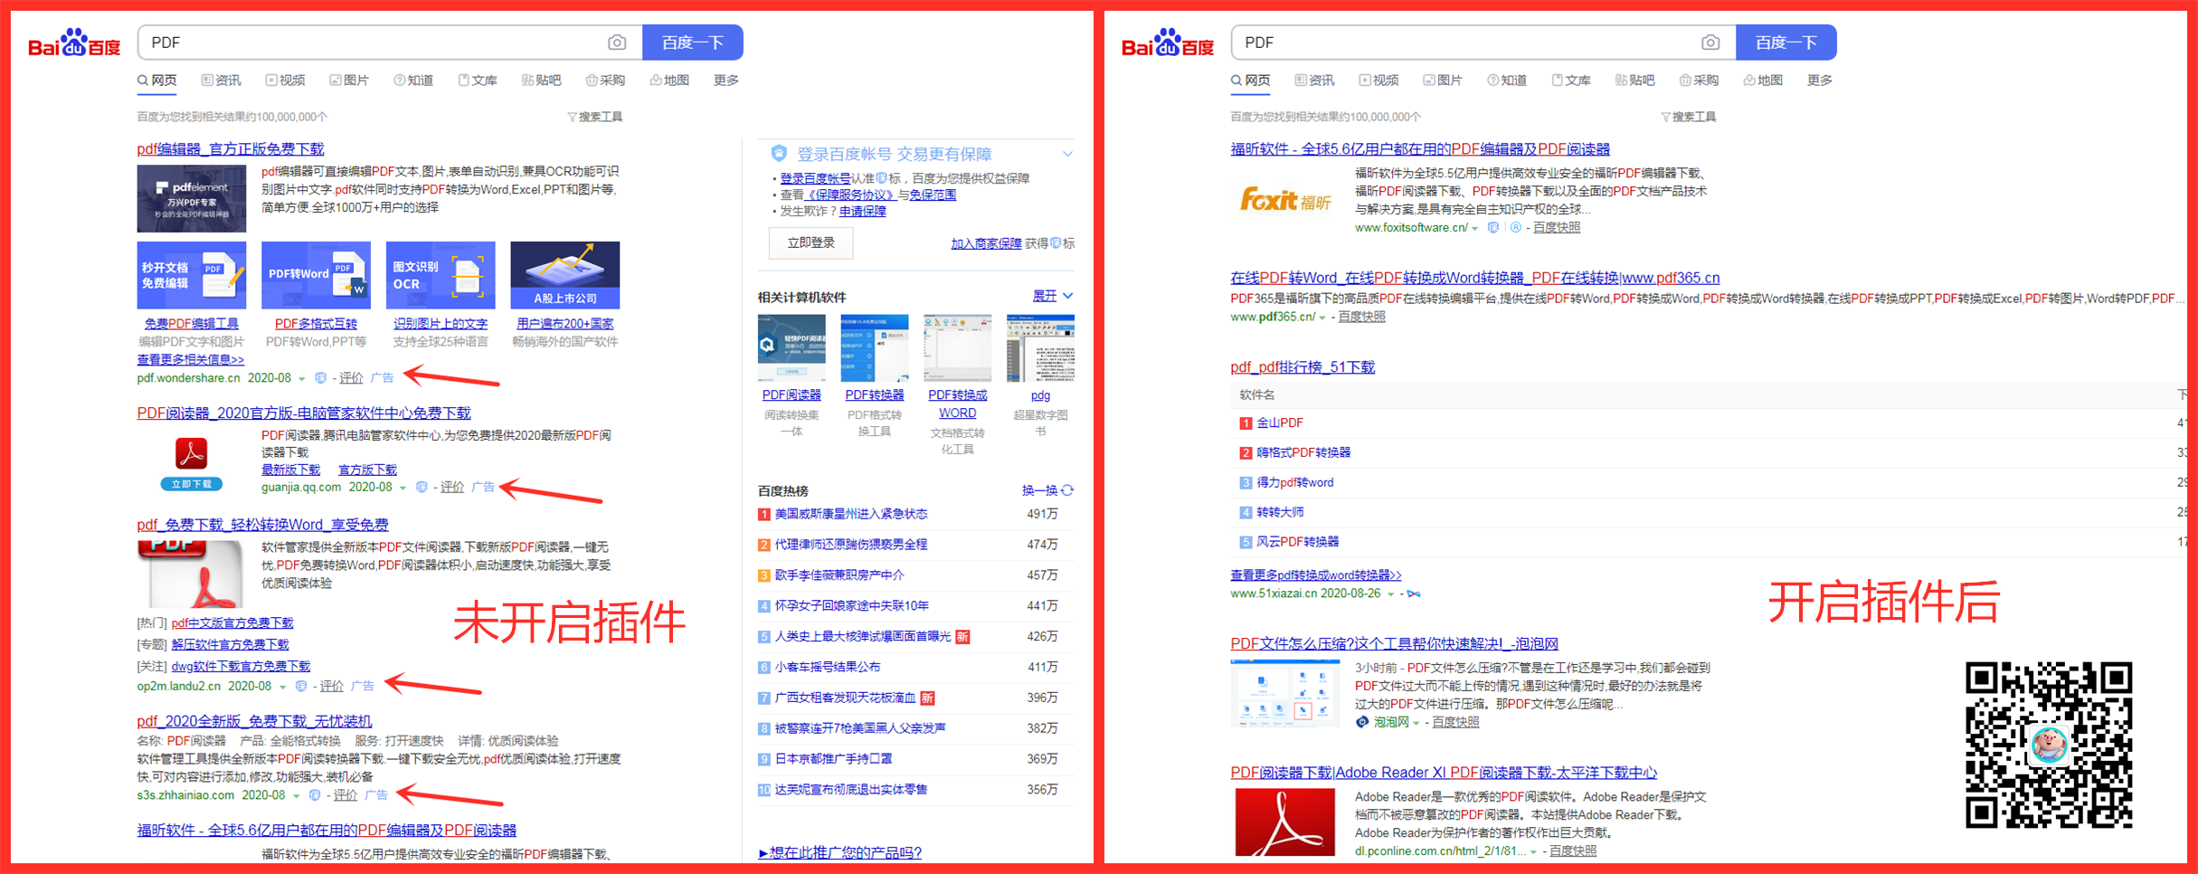Click the 换一换 refresh icon beside 百度热榜
Image resolution: width=2198 pixels, height=874 pixels.
point(1068,490)
